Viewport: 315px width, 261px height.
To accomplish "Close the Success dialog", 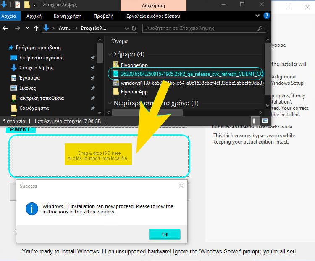I will (x=181, y=186).
